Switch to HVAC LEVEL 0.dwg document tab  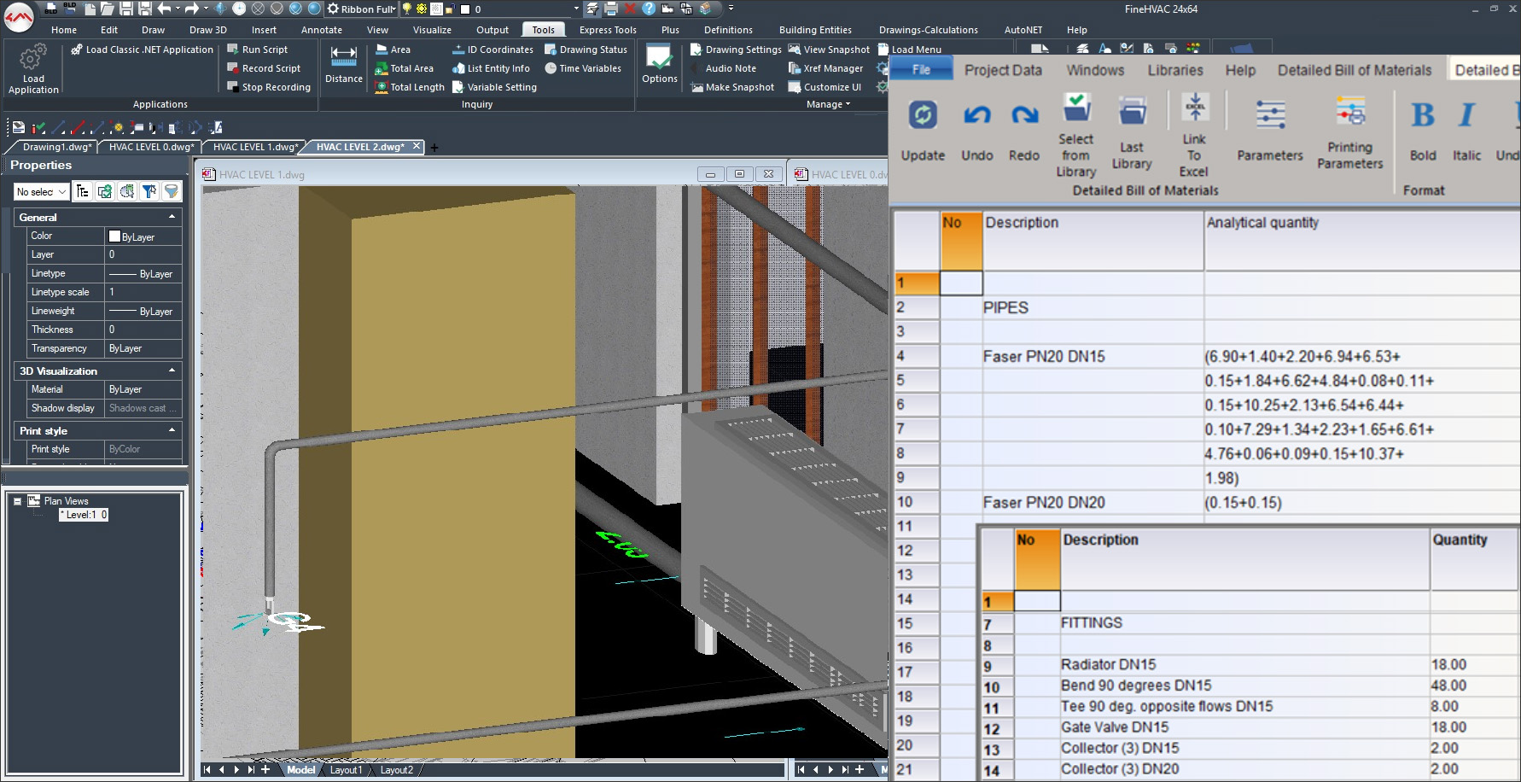(150, 147)
